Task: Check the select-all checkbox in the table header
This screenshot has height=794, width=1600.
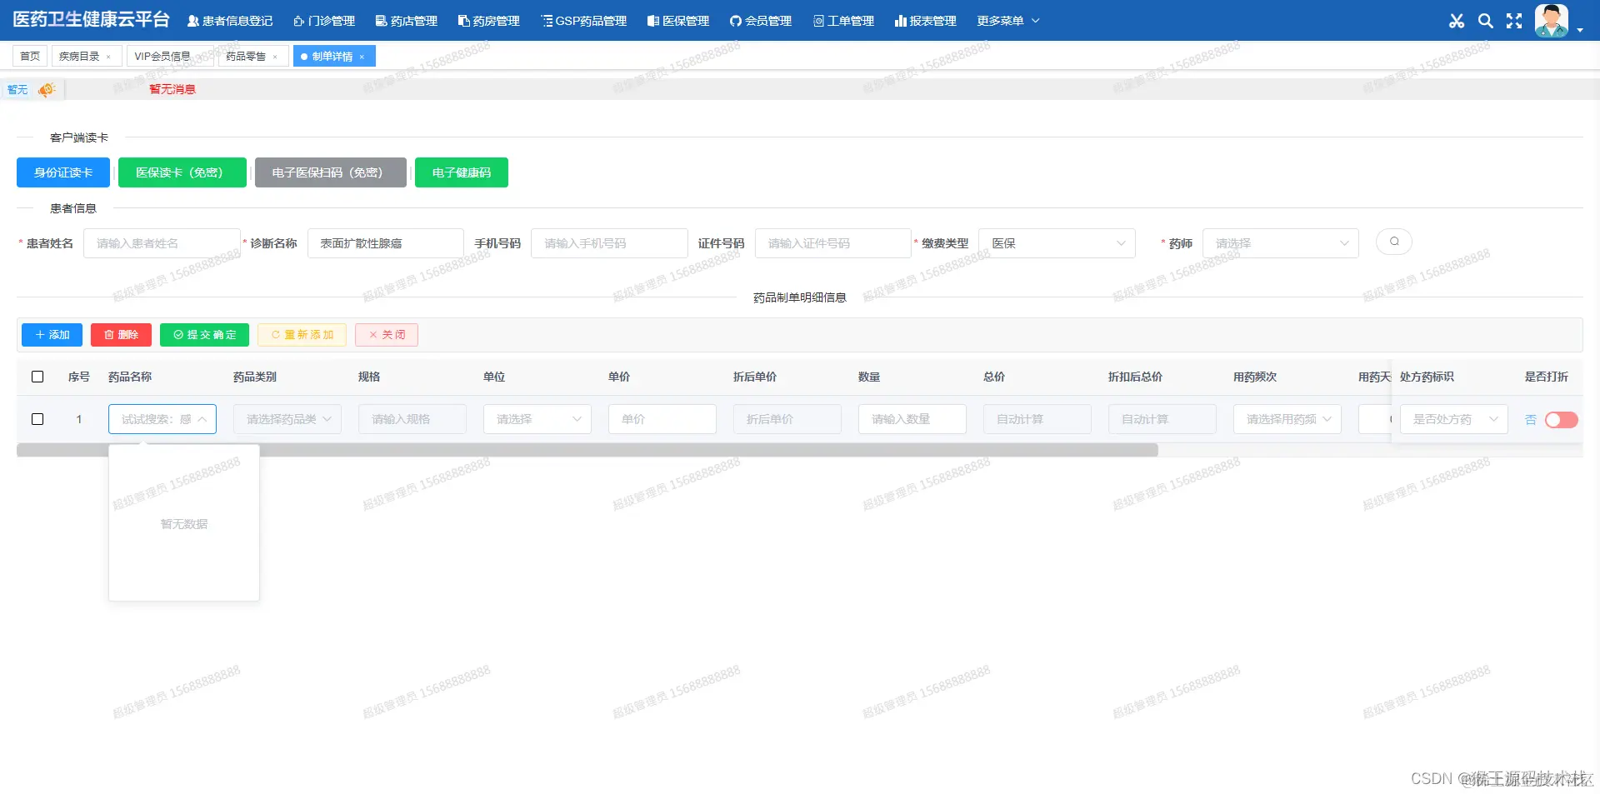Action: click(x=37, y=377)
